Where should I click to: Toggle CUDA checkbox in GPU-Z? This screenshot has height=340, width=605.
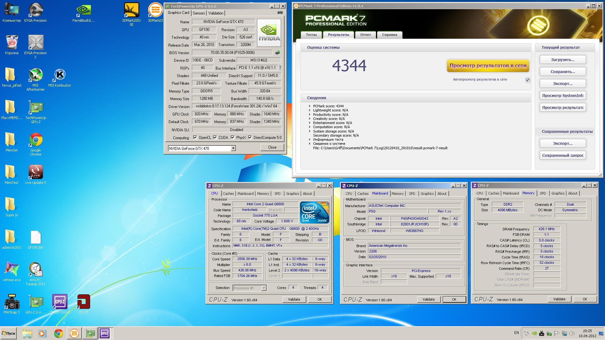click(215, 137)
